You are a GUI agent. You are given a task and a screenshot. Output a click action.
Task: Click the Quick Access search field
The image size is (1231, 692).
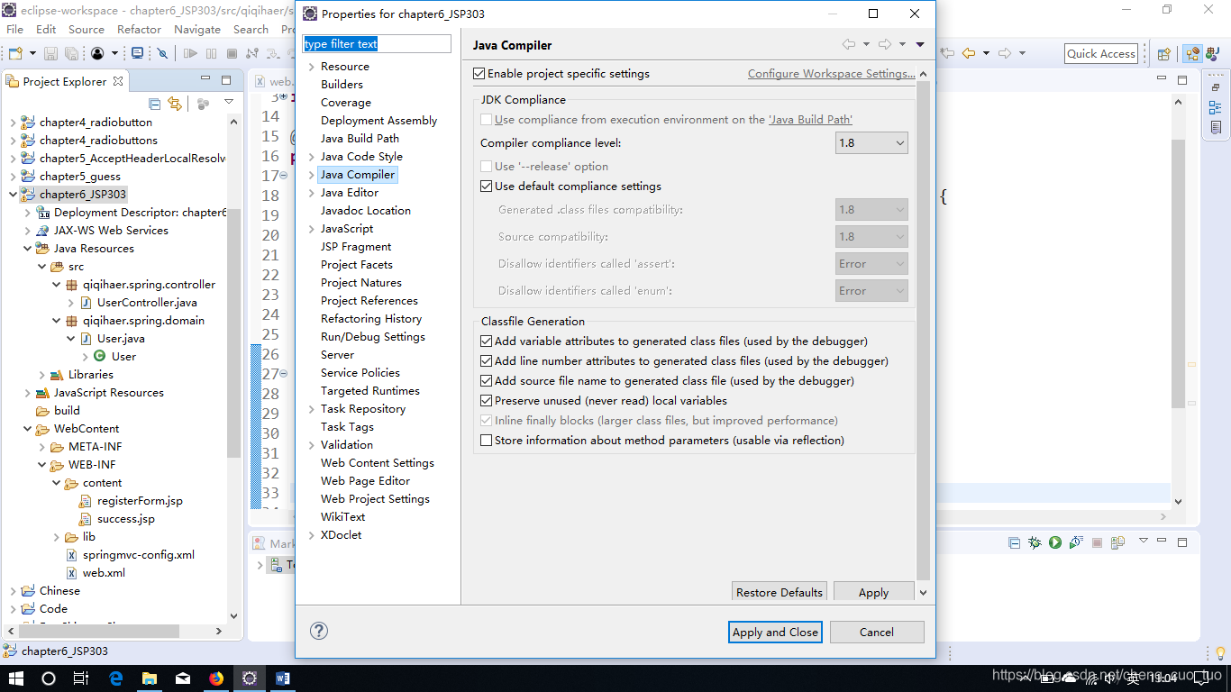click(x=1101, y=54)
